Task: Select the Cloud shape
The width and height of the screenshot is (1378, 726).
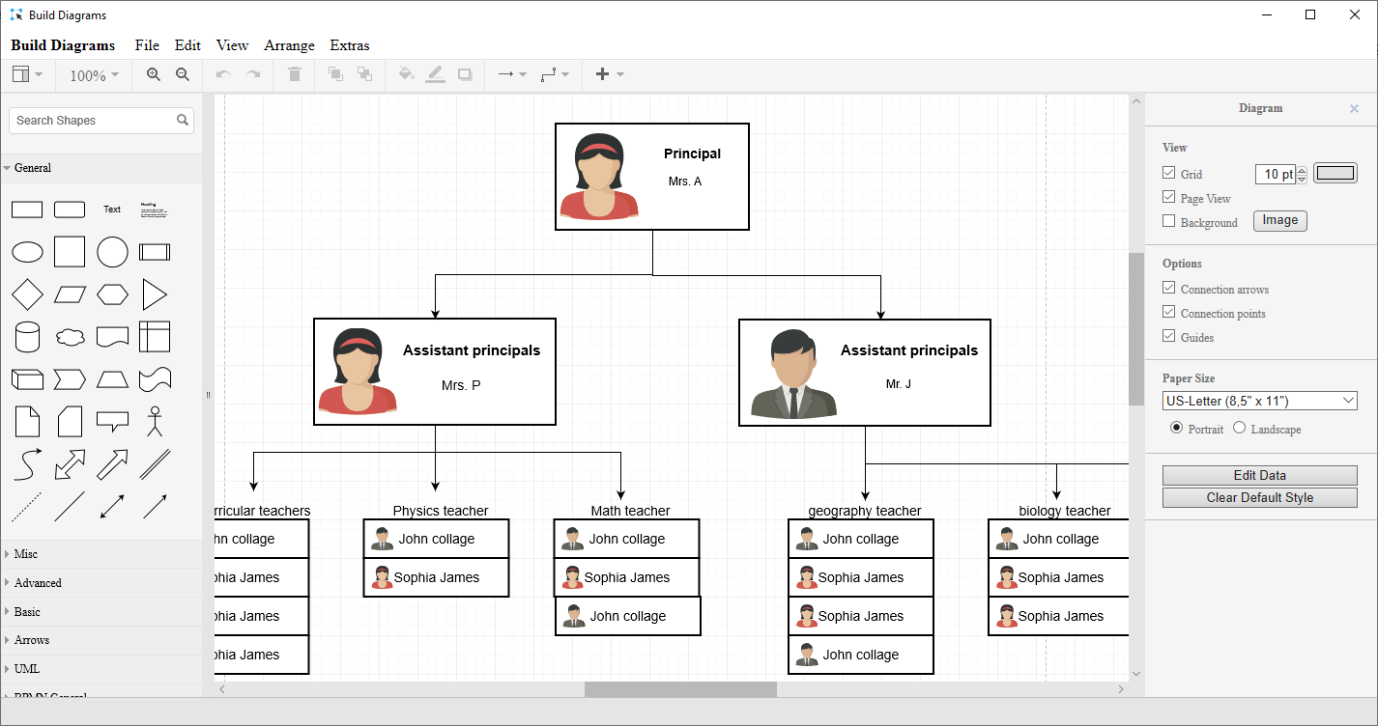Action: [x=70, y=337]
